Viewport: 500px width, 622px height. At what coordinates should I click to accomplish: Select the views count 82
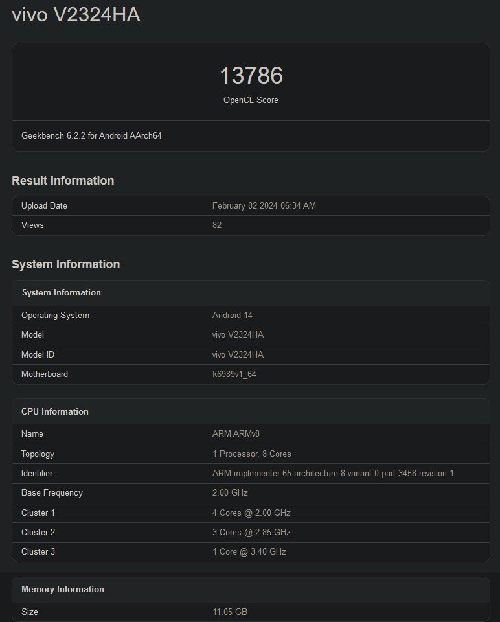coord(217,225)
